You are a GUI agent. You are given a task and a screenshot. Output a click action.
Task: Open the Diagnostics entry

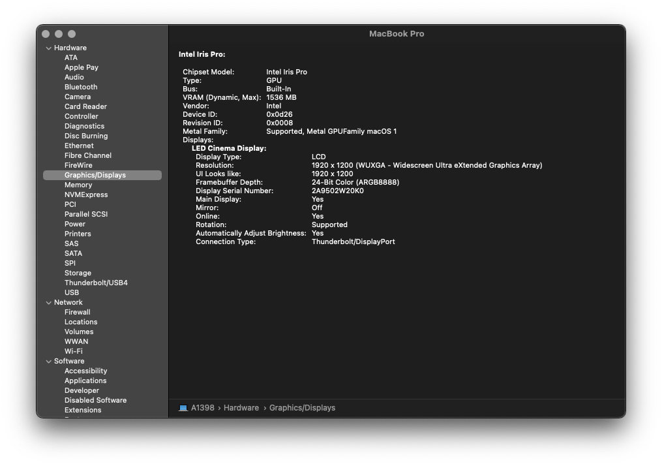(84, 126)
